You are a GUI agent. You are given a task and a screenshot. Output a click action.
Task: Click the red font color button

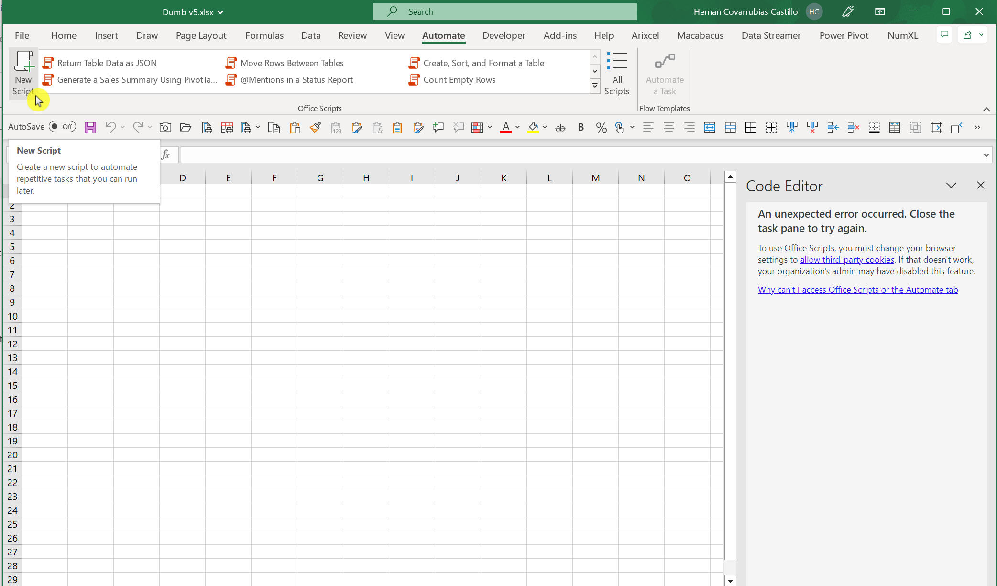[506, 127]
